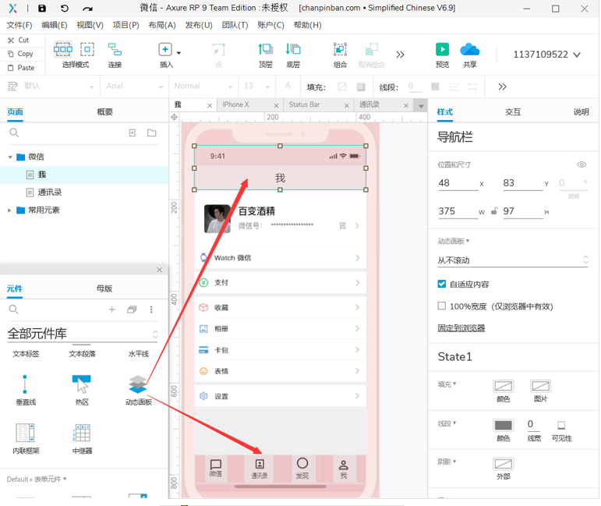The image size is (601, 506).
Task: Click the width field showing 375
Action: click(x=458, y=211)
